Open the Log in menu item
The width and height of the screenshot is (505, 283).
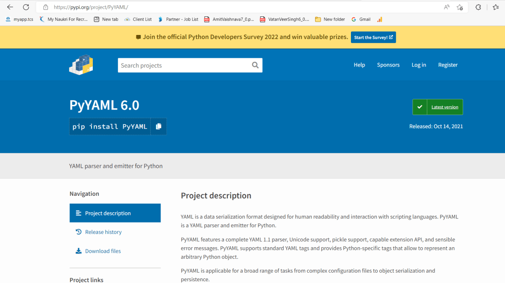click(419, 65)
